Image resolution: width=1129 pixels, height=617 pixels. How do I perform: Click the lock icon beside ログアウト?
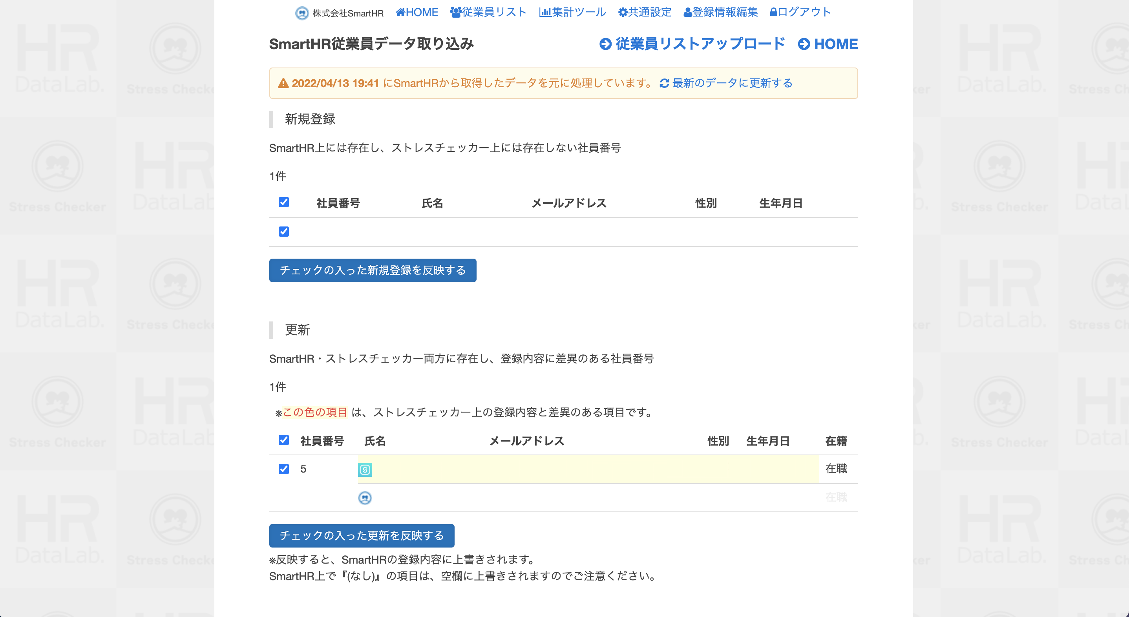click(774, 12)
